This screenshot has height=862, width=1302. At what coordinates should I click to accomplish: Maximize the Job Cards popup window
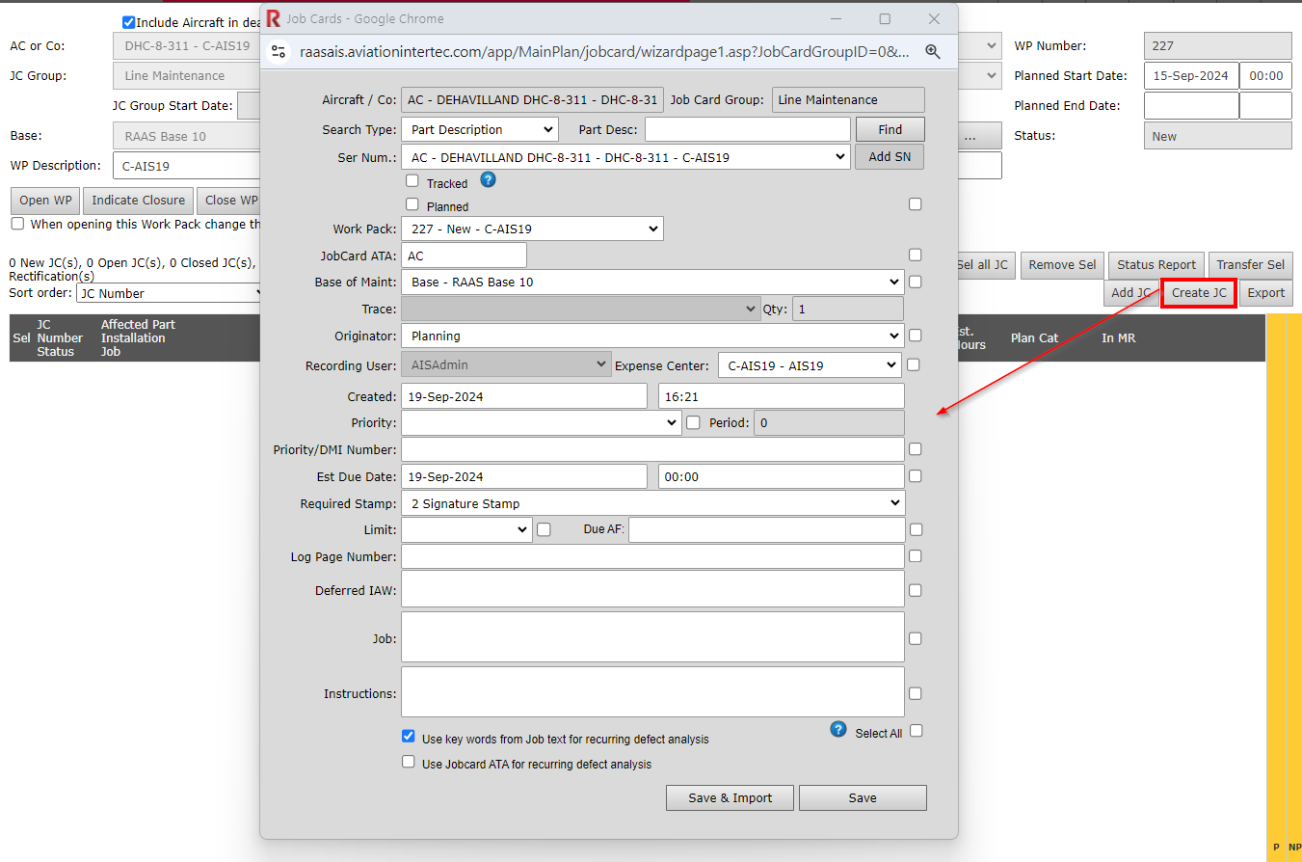tap(885, 19)
